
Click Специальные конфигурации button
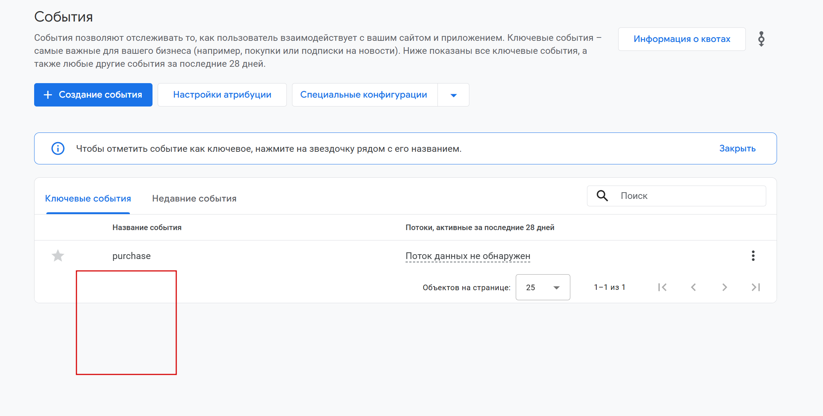[x=364, y=95]
